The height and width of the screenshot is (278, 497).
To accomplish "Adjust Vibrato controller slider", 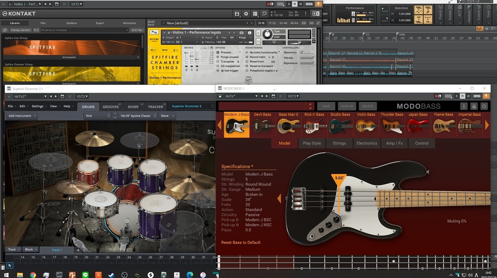I will pos(308,58).
